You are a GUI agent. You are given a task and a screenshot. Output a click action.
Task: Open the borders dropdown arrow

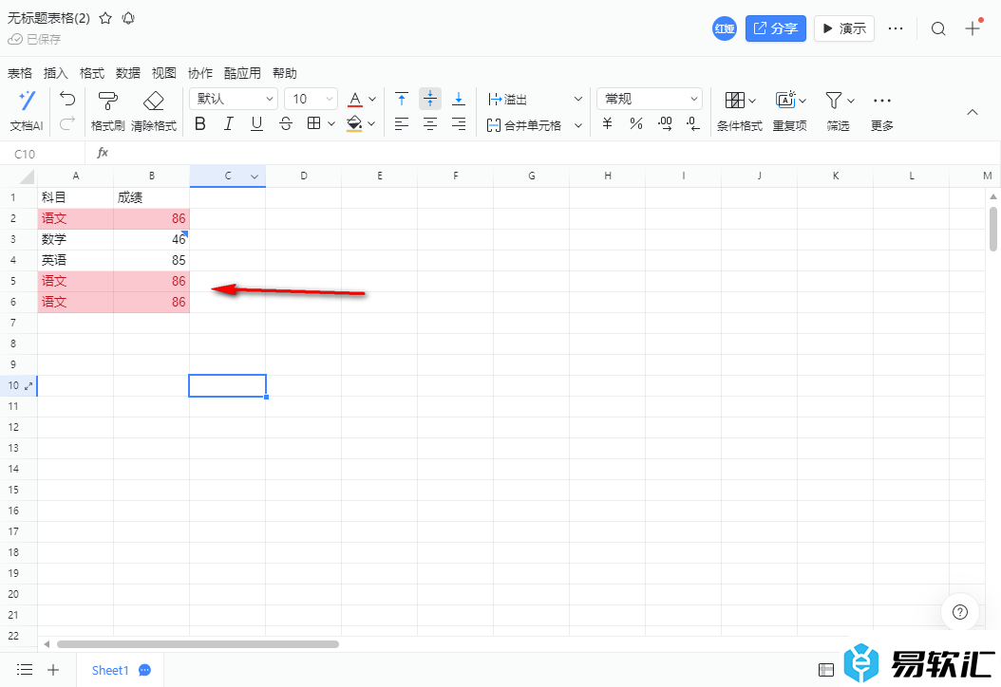[x=331, y=123]
